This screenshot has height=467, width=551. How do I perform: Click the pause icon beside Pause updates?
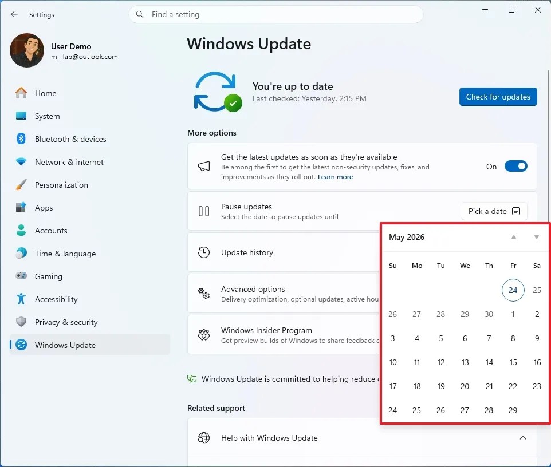[x=204, y=211]
